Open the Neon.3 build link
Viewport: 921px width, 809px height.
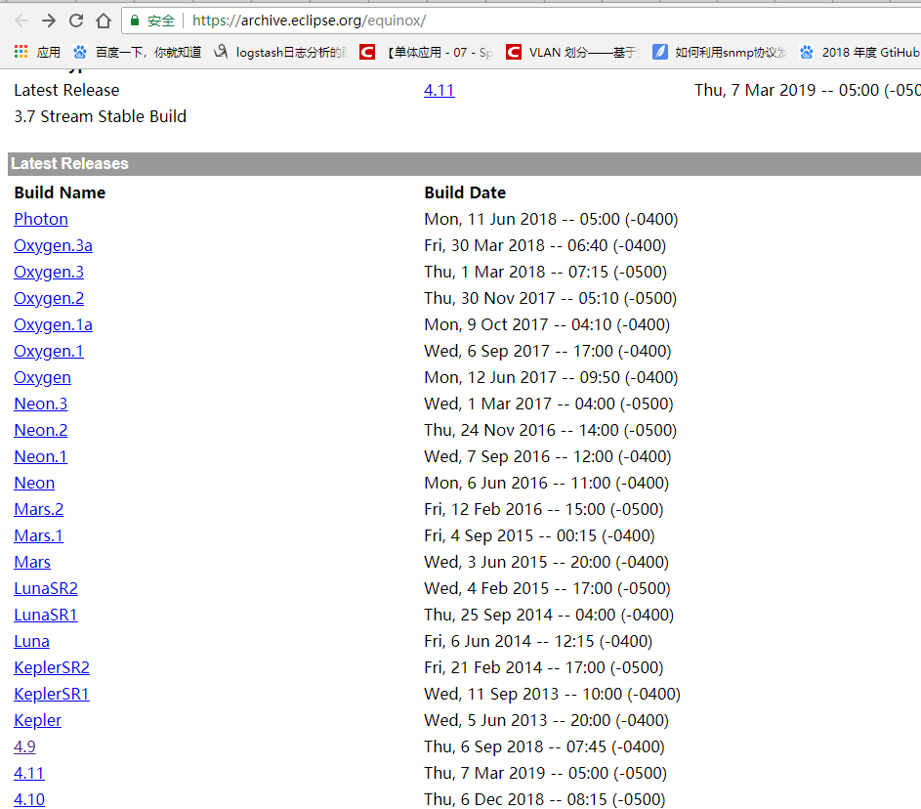pos(40,404)
